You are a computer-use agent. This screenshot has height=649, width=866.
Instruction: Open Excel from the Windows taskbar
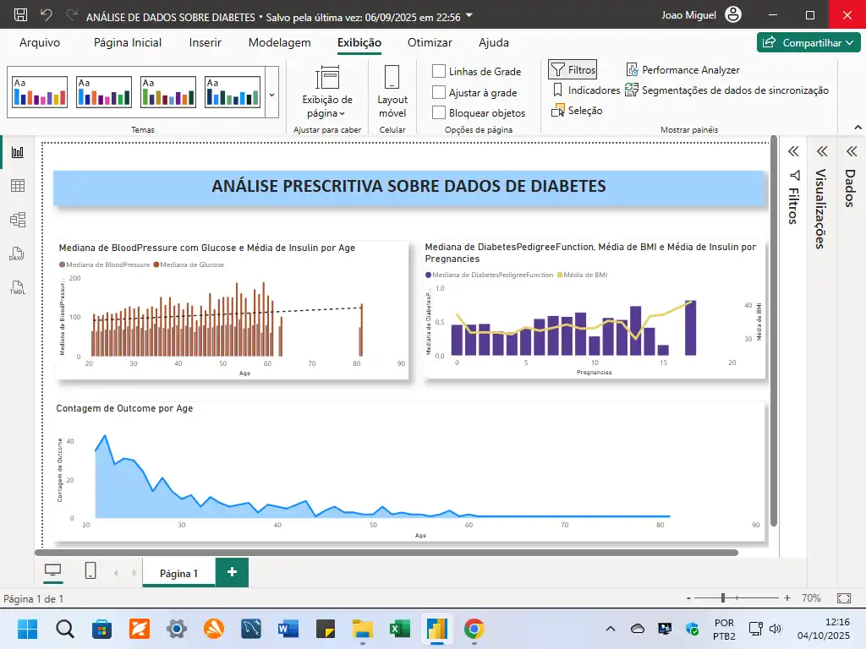point(399,629)
